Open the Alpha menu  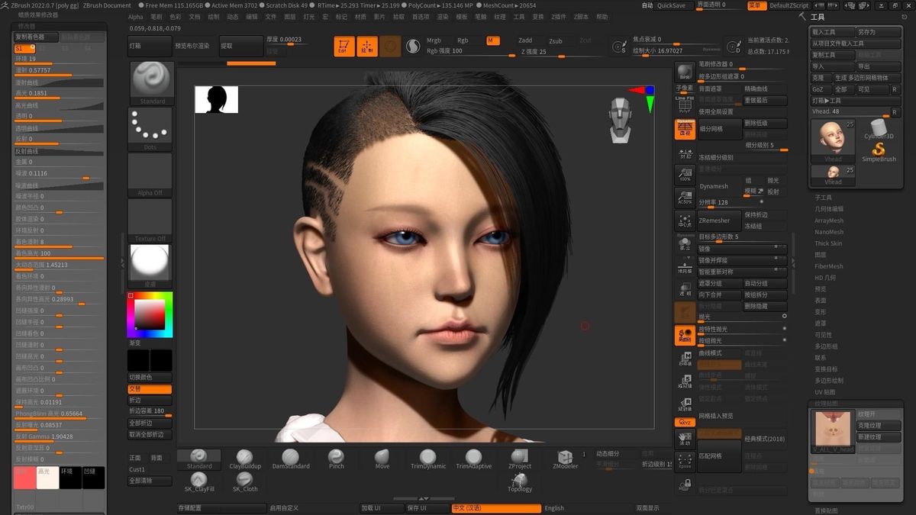tap(135, 16)
